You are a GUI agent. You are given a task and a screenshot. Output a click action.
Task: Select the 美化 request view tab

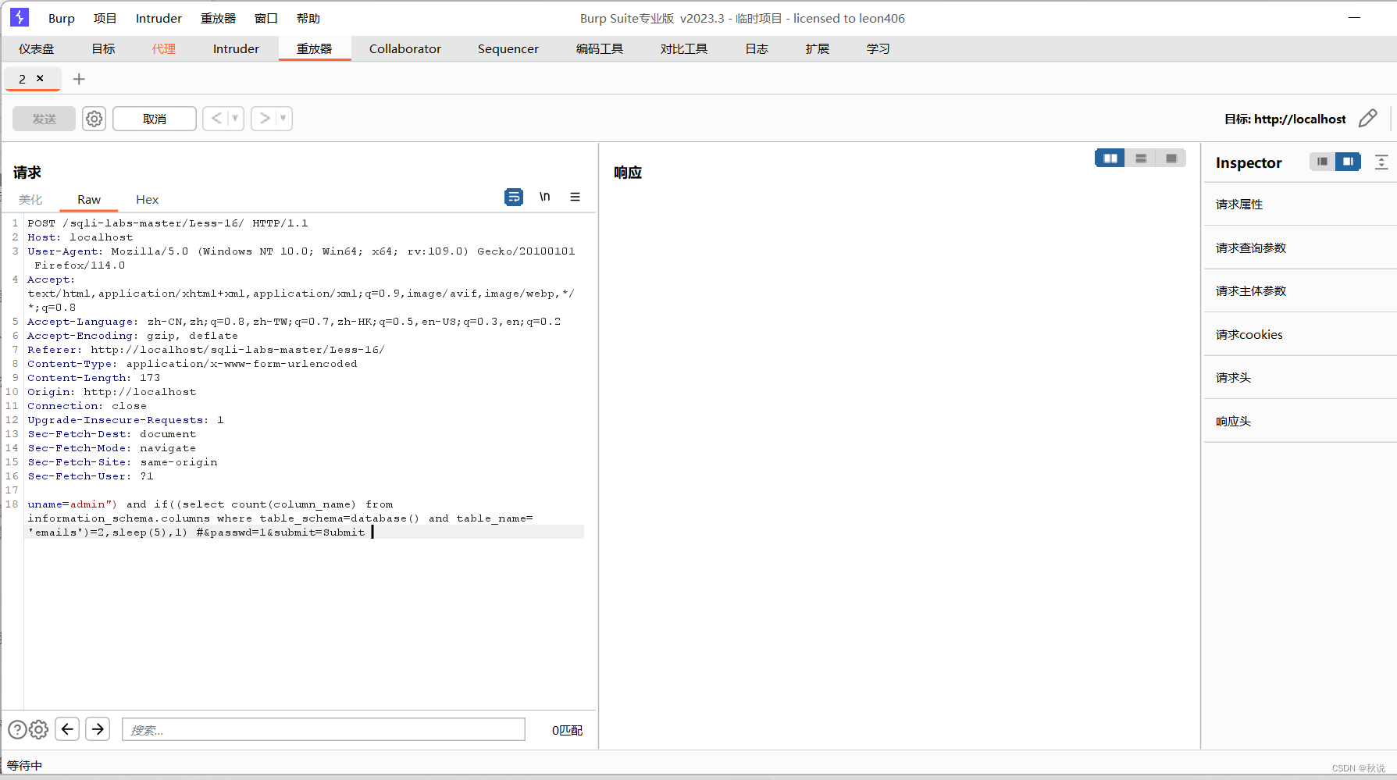pyautogui.click(x=30, y=200)
